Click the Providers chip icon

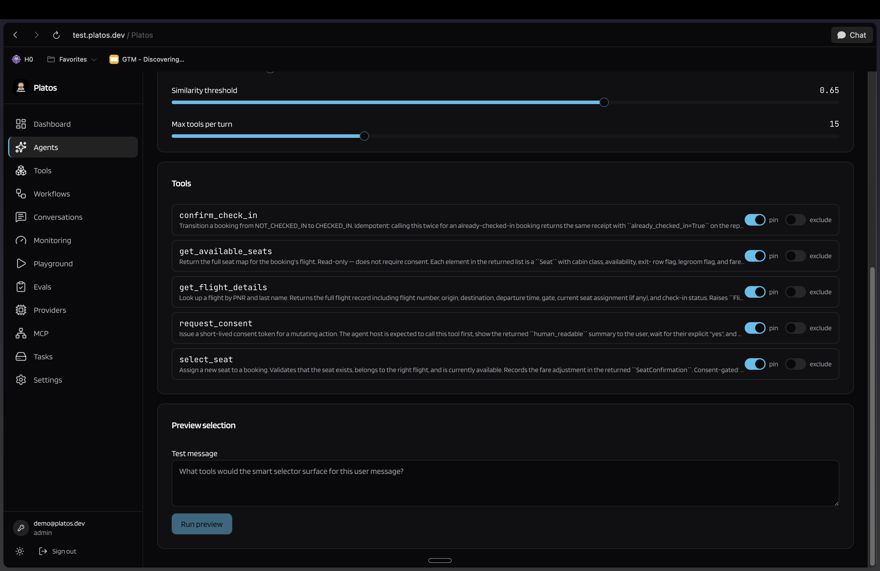click(x=21, y=310)
